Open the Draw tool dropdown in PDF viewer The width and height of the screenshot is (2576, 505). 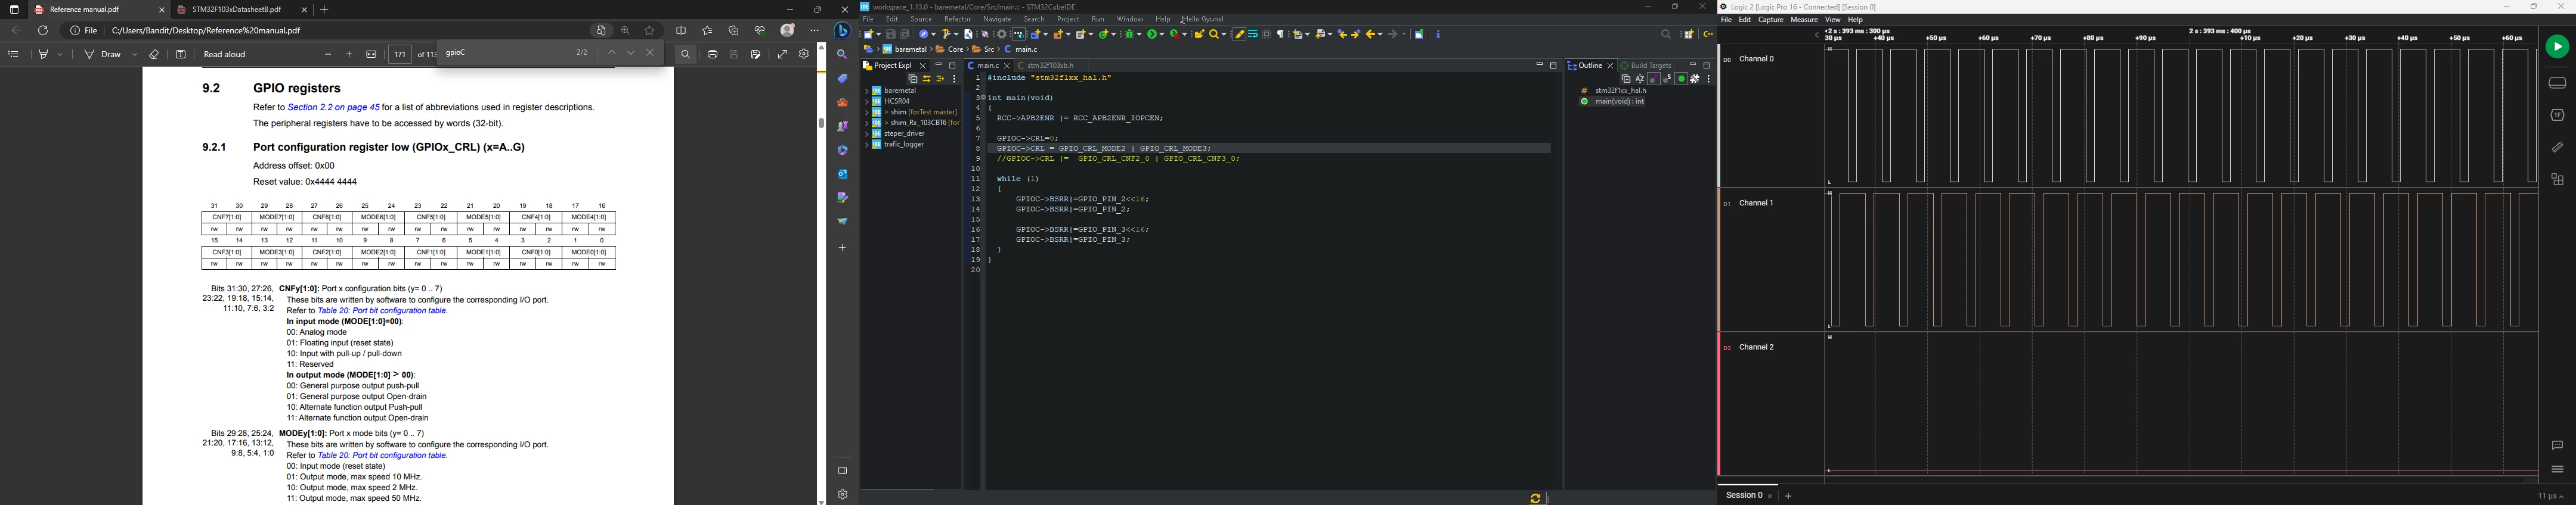(x=135, y=55)
